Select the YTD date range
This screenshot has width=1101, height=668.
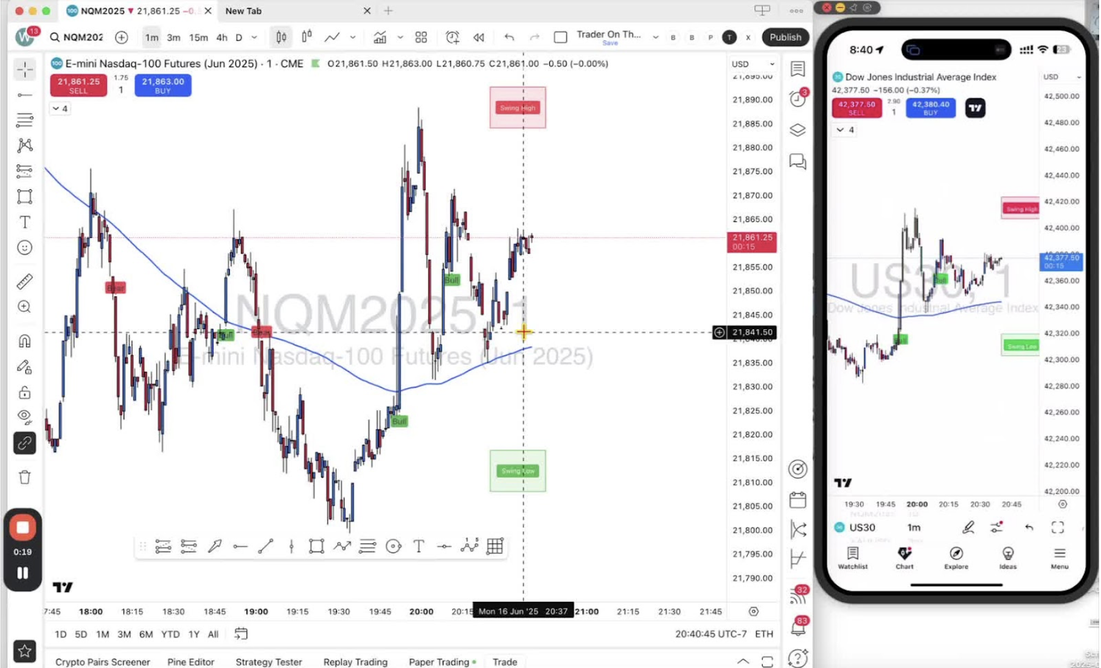tap(170, 634)
